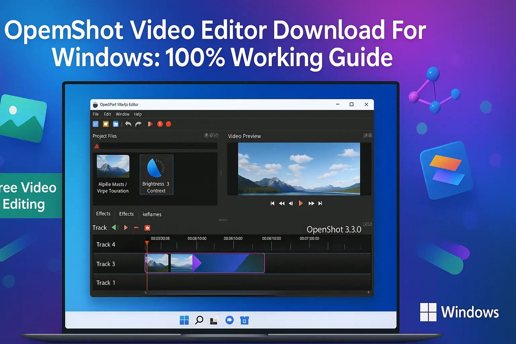
Task: Select the Brightness 3 Contrext effect thumbnail
Action: click(x=156, y=174)
